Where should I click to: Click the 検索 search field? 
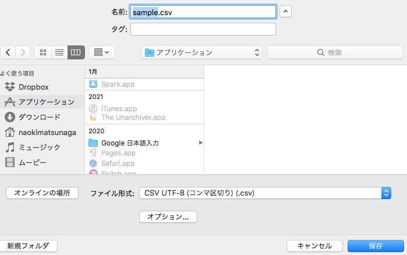pyautogui.click(x=335, y=52)
